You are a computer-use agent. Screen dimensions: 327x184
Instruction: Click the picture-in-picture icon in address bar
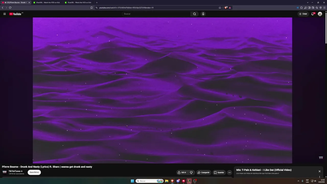pos(220,8)
